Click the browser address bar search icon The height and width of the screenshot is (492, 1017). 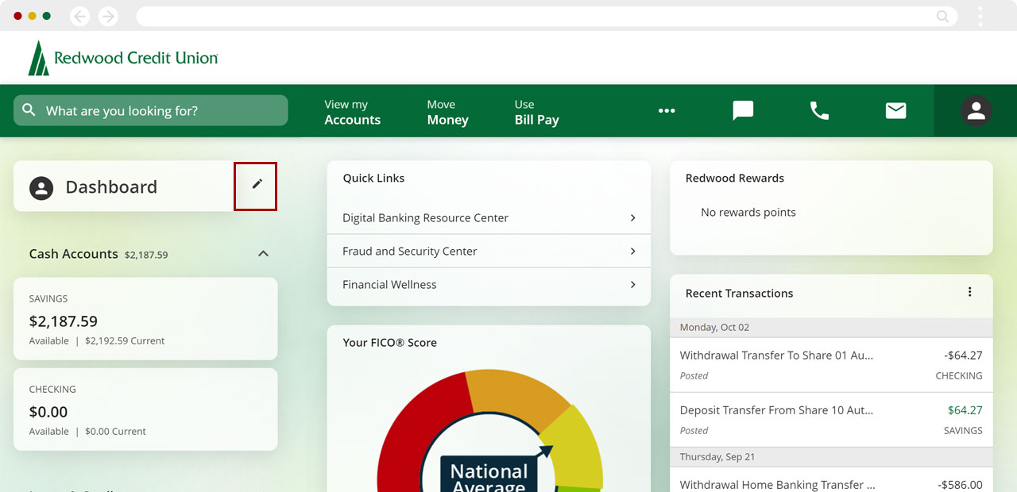(942, 16)
